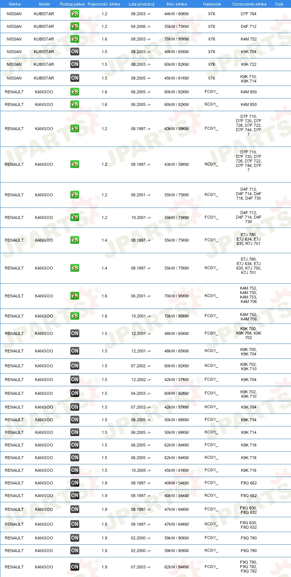Click the Opis column header
This screenshot has height=577, width=291.
pos(279,4)
